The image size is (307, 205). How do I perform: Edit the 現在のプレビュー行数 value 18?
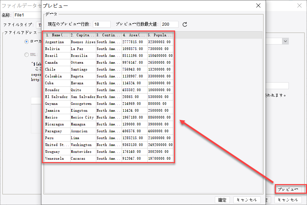click(x=101, y=24)
